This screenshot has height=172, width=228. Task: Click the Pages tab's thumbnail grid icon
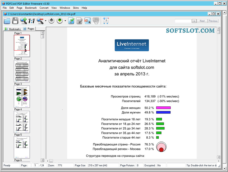tap(25, 29)
